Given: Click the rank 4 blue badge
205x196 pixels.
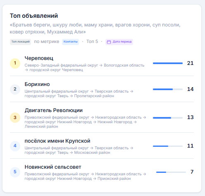Looking at the screenshot, I should 15,146.
